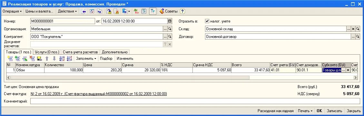Toggle the налог. учете checkbox

(x=207, y=21)
